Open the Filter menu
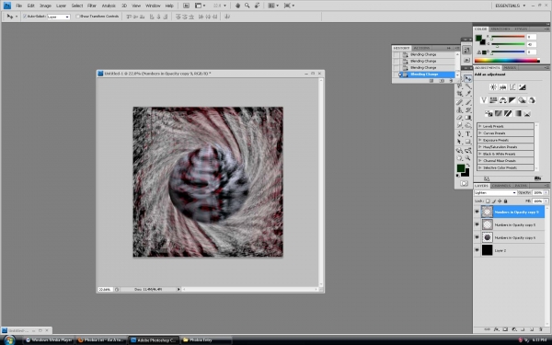 click(x=92, y=6)
